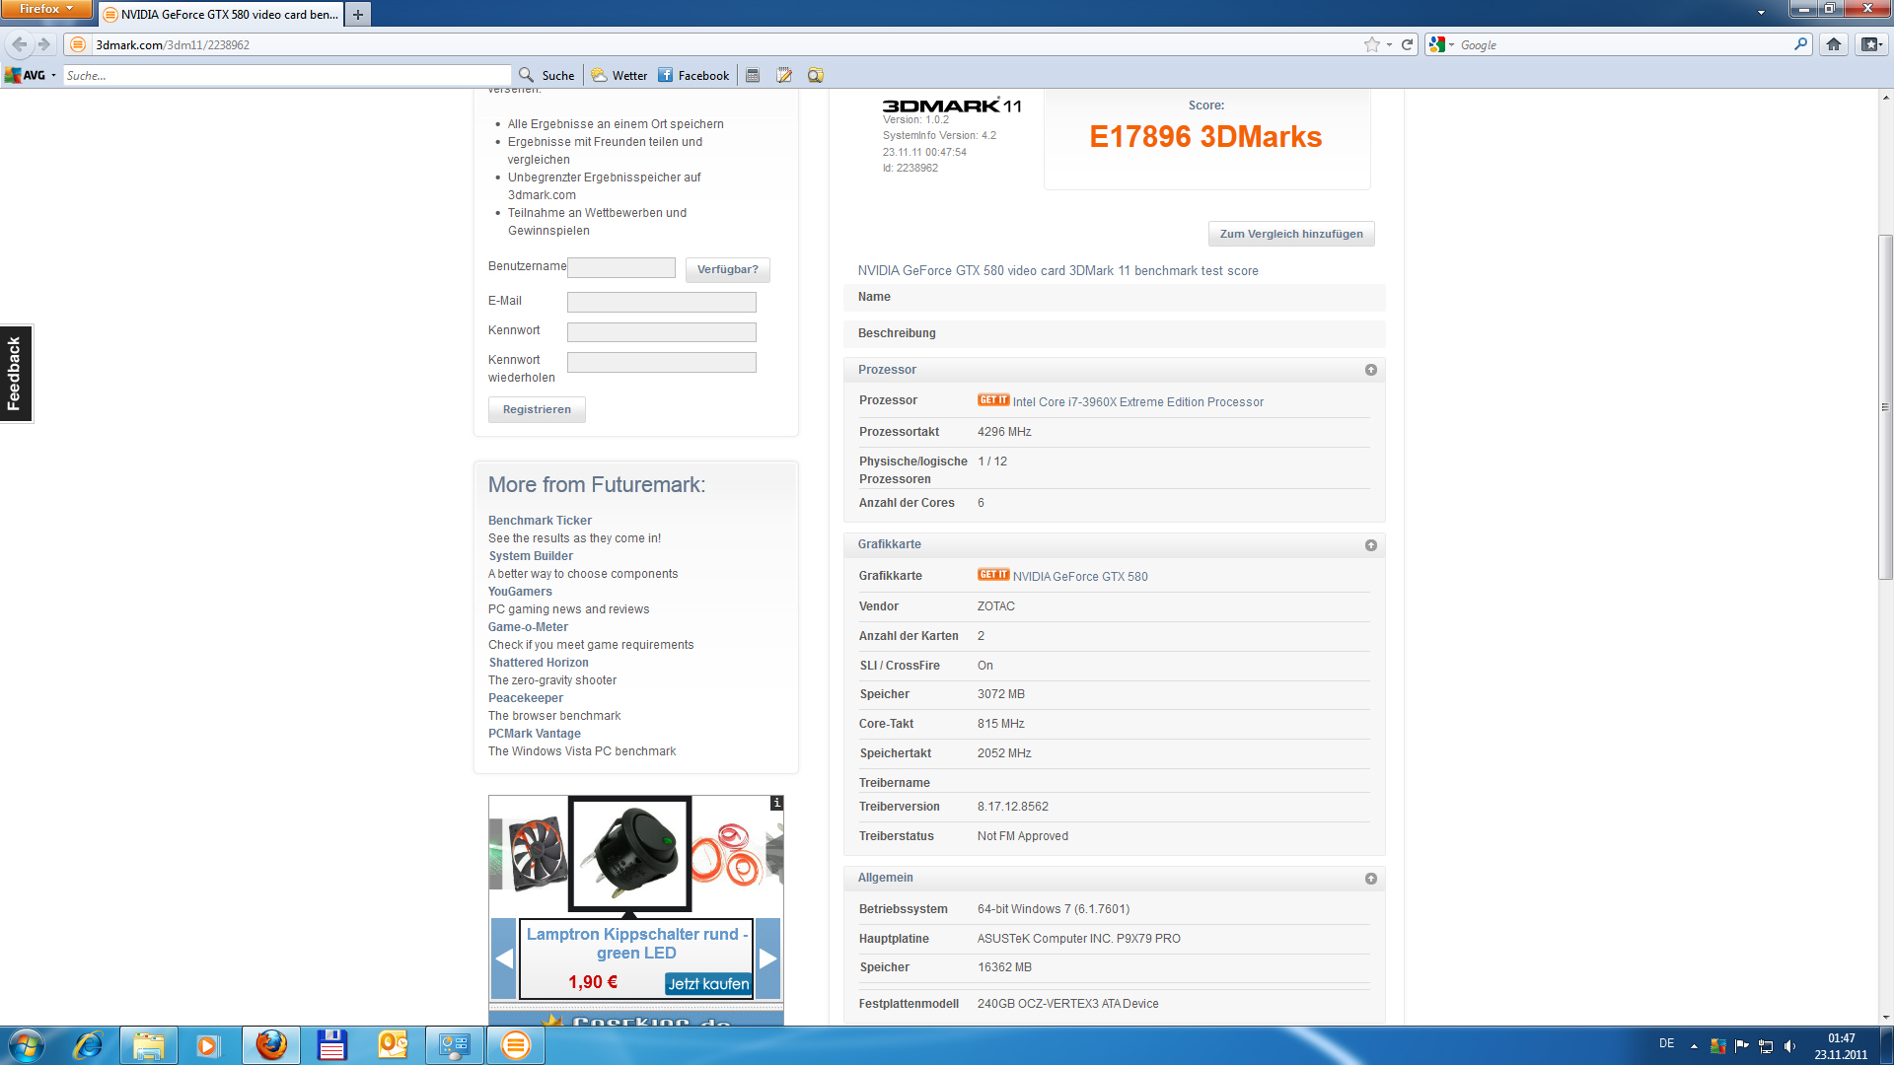The width and height of the screenshot is (1894, 1065).
Task: Open Facebook from the AVG toolbar
Action: (693, 75)
